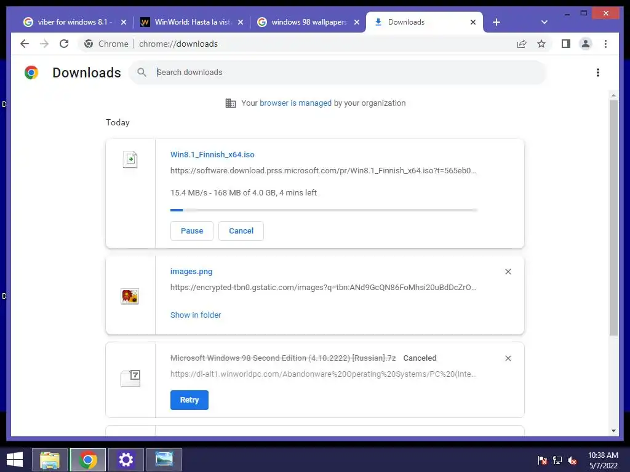
Task: Open the Downloads page more-actions menu
Action: [x=598, y=73]
